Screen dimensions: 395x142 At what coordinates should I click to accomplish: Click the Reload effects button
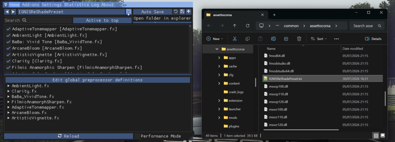click(69, 136)
